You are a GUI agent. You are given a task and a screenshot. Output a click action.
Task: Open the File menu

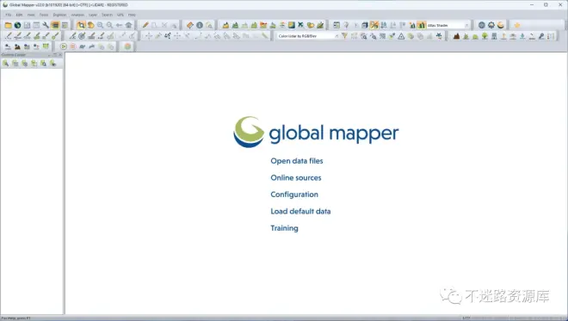coord(9,15)
